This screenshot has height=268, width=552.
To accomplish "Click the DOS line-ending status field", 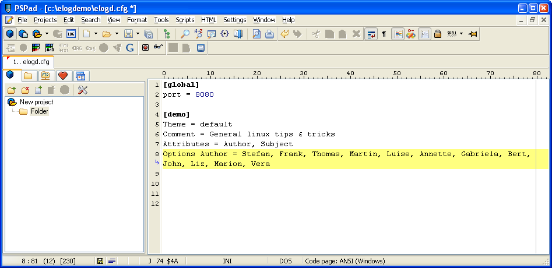I will [x=286, y=262].
